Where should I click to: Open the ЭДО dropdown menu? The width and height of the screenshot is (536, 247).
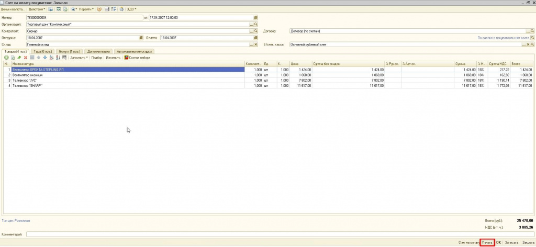click(x=131, y=9)
